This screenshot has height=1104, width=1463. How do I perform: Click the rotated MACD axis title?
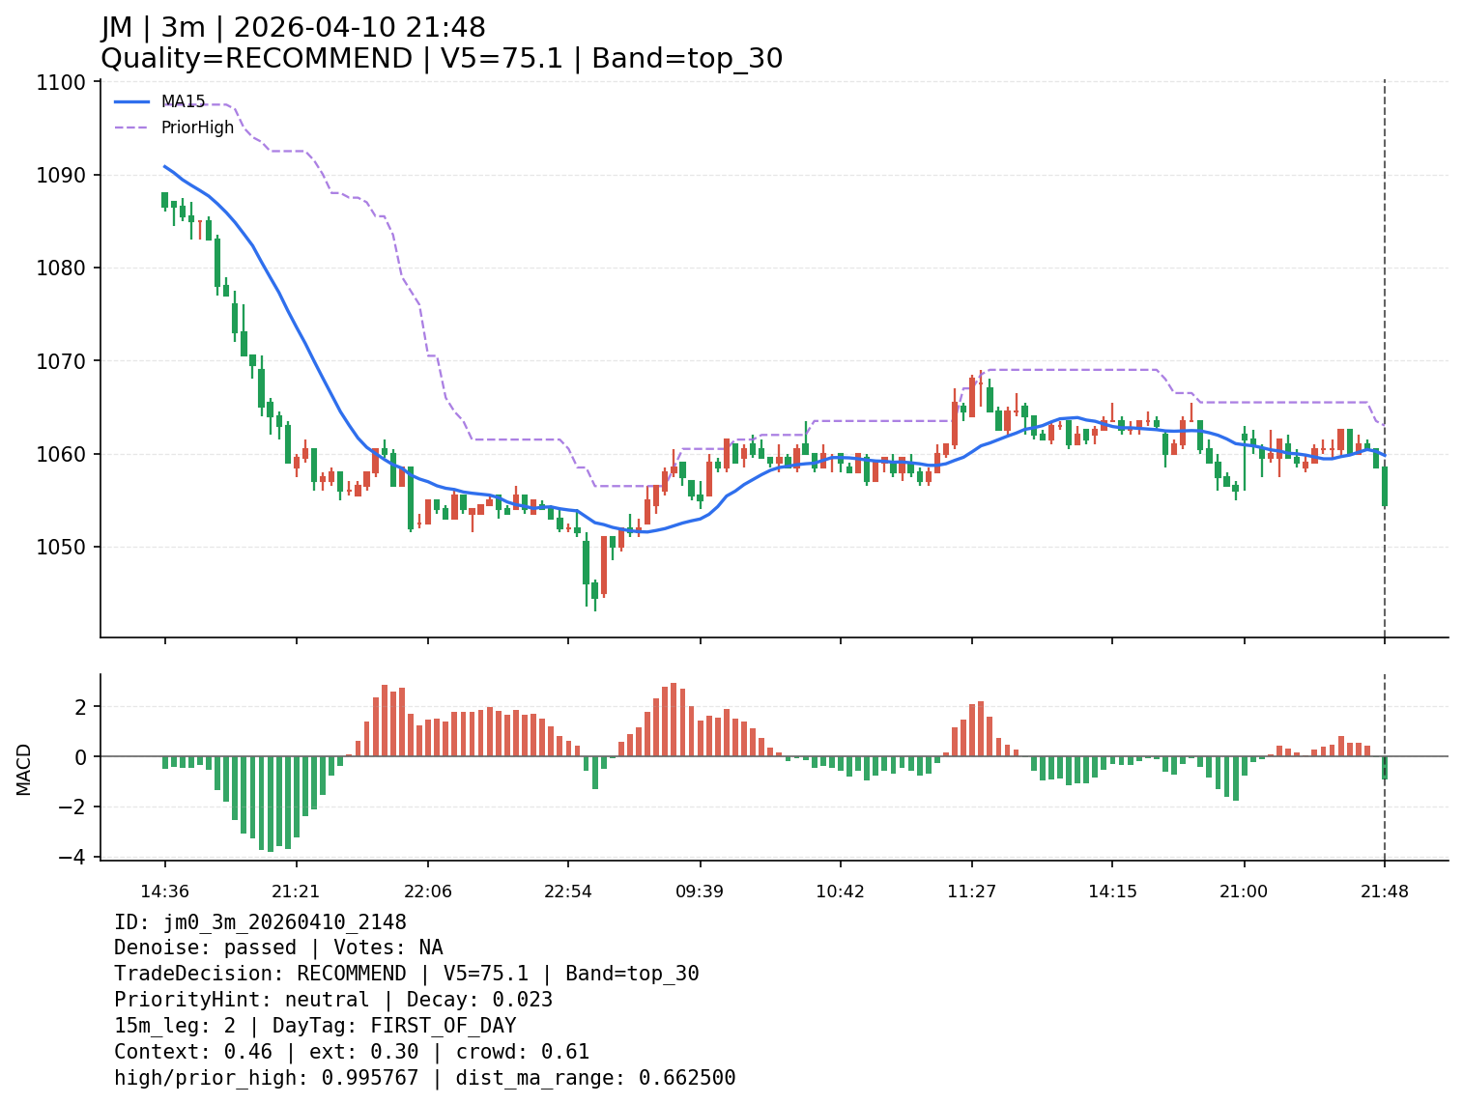coord(24,769)
